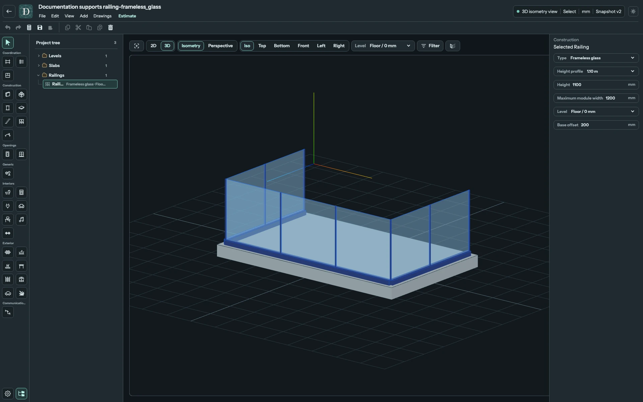Pick the railing tool
The height and width of the screenshot is (402, 643).
[21, 122]
